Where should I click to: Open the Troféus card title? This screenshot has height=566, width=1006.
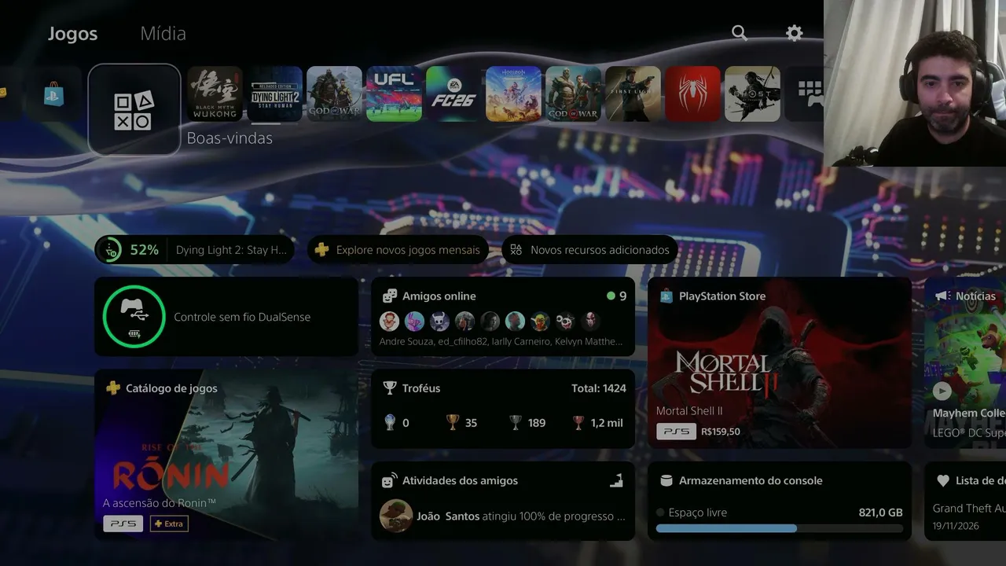(421, 388)
